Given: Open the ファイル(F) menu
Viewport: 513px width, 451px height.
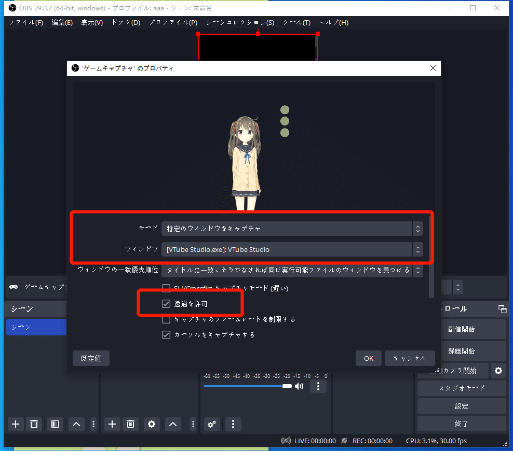Looking at the screenshot, I should (x=26, y=22).
